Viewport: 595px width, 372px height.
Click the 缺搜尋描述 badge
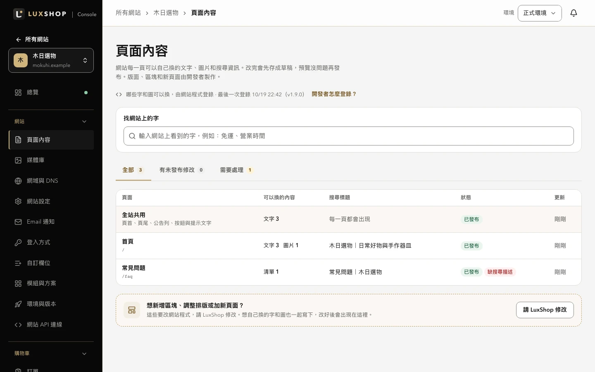click(500, 272)
